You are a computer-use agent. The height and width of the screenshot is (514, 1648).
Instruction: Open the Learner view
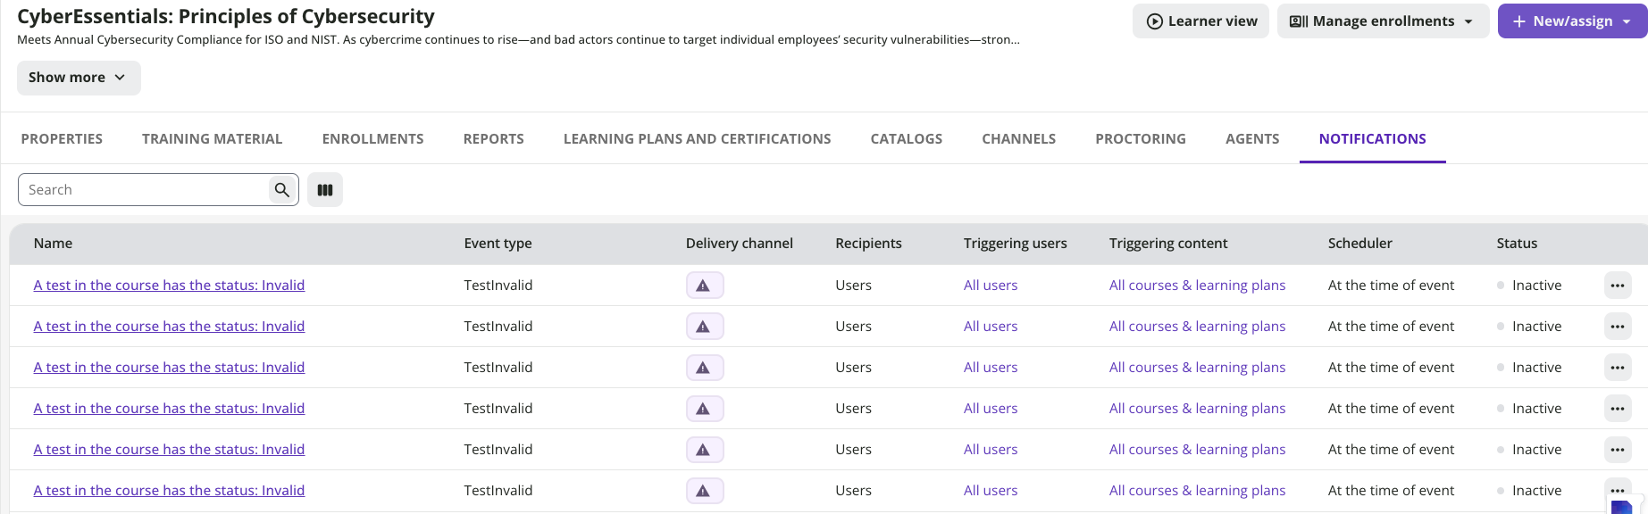[x=1201, y=21]
